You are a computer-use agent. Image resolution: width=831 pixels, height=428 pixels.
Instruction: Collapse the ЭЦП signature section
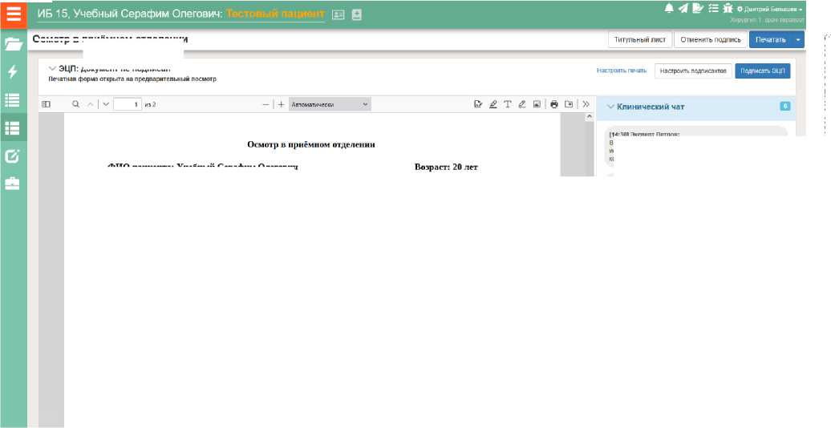[52, 68]
